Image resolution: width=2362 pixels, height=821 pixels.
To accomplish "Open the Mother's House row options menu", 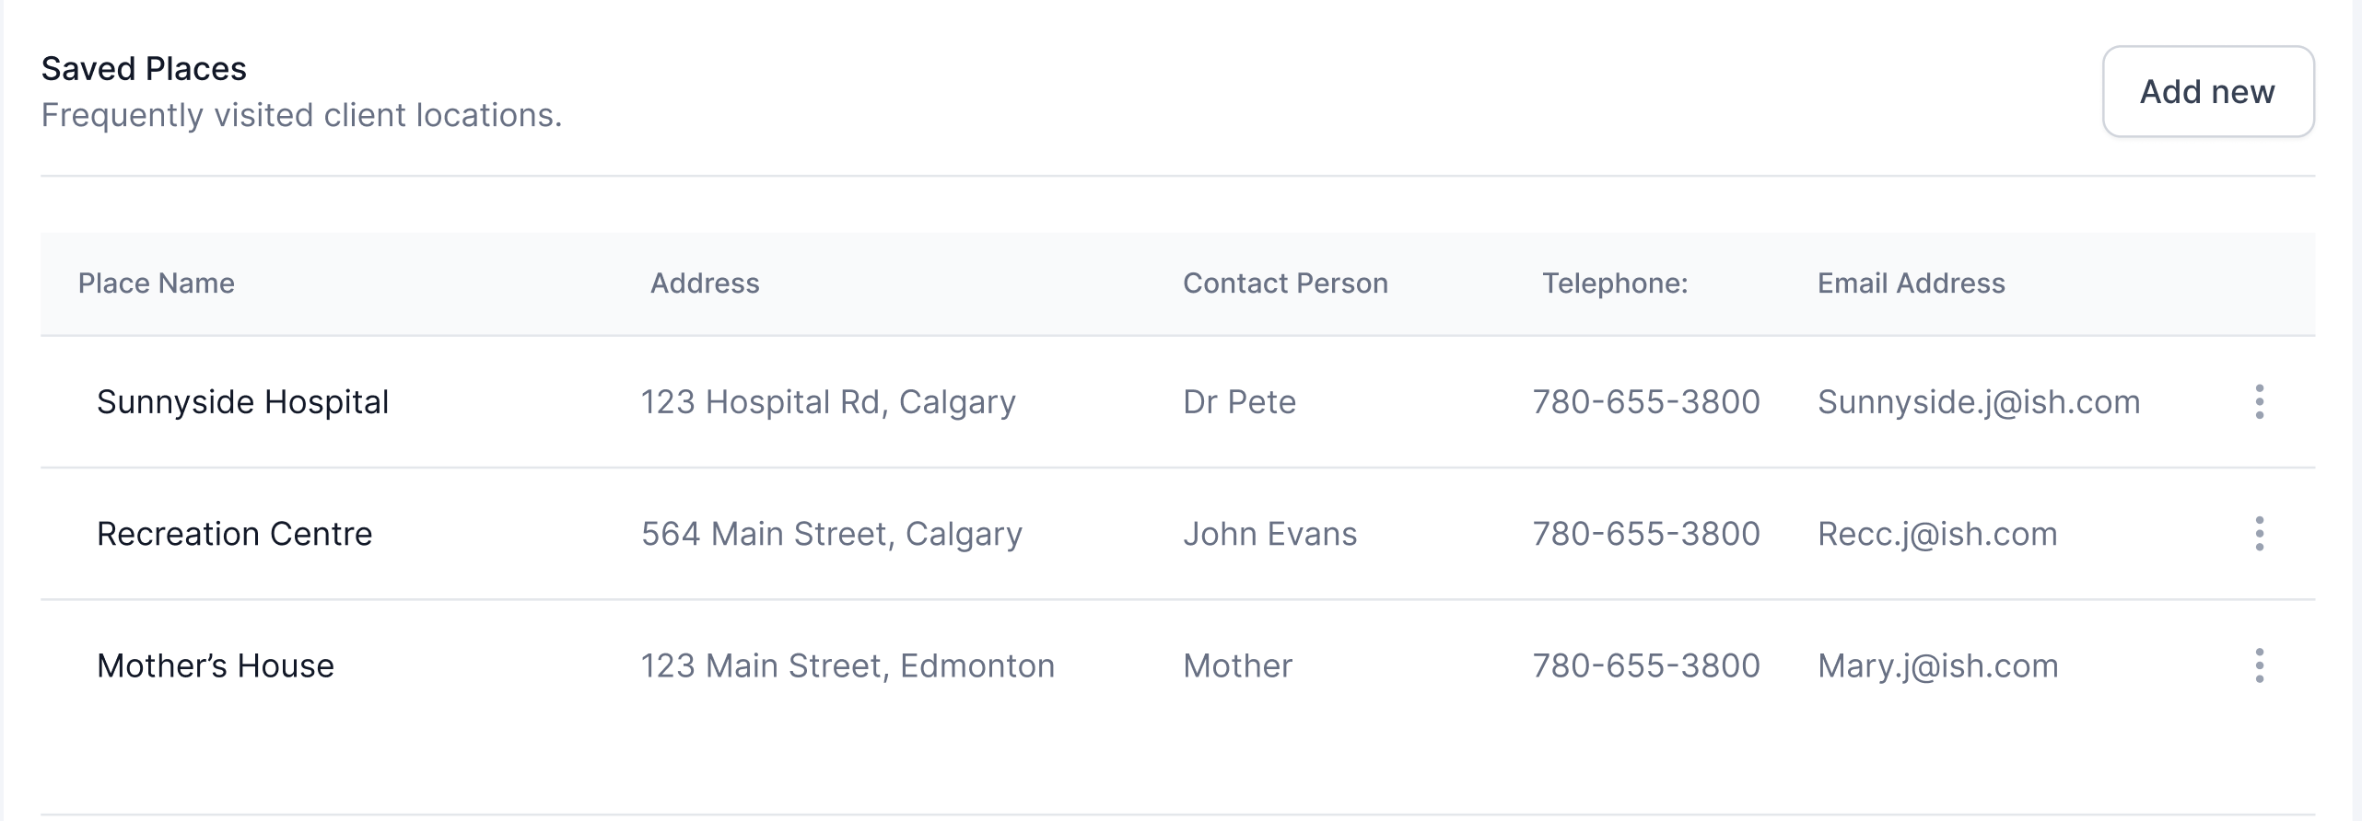I will (2259, 665).
